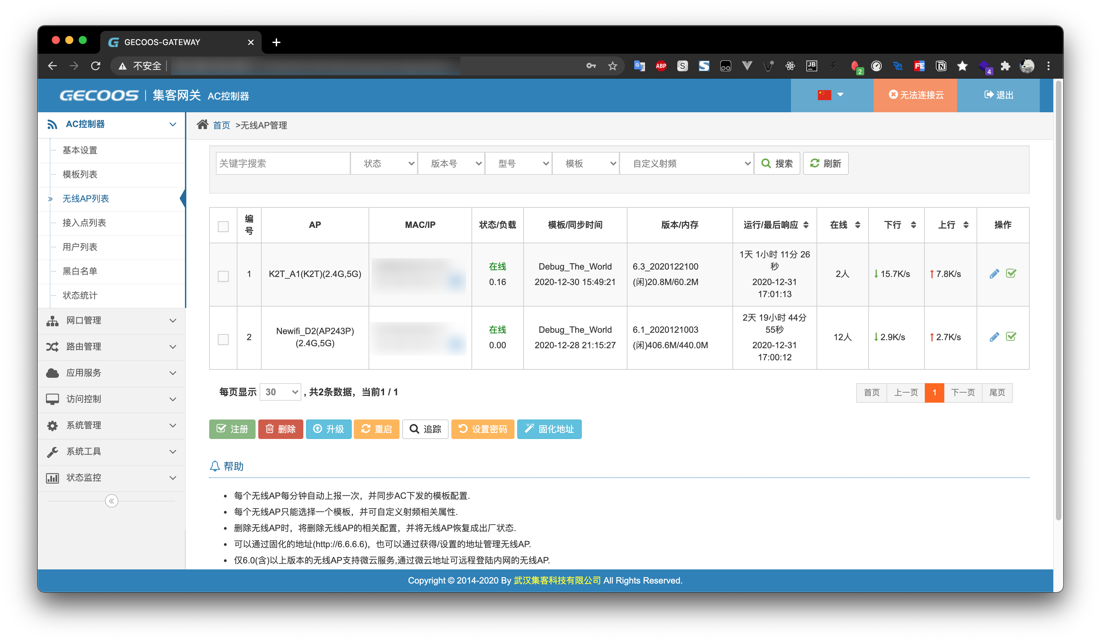Open 模板列表 in the sidebar
Screen dimensions: 1101x642
(79, 174)
